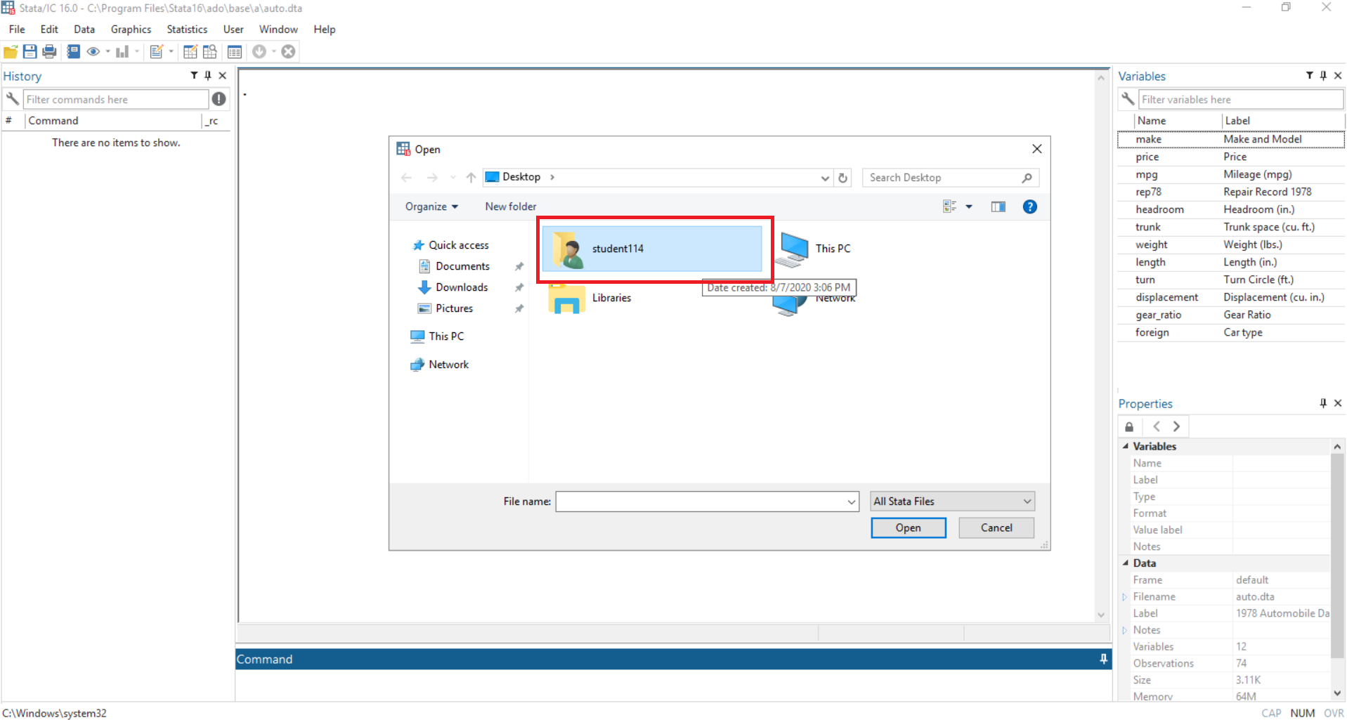
Task: Open the Variables Manager
Action: 235,51
